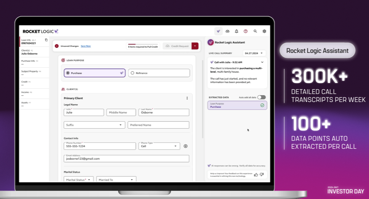The height and width of the screenshot is (199, 369).
Task: Toggle Auto add all data switch
Action: 261,97
